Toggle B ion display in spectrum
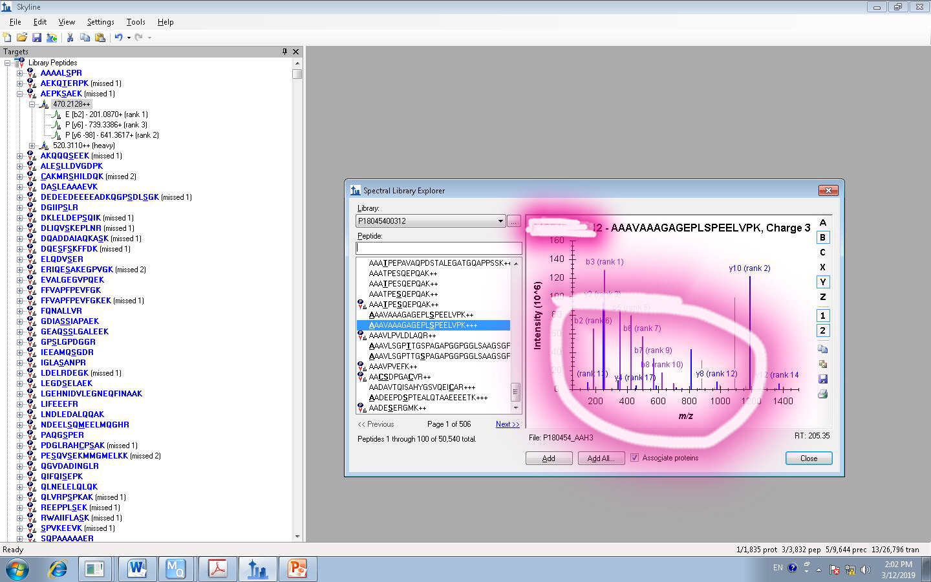Image resolution: width=931 pixels, height=582 pixels. coord(822,237)
